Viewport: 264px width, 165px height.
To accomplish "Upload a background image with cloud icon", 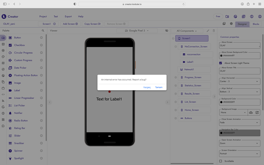I will 251,113.
